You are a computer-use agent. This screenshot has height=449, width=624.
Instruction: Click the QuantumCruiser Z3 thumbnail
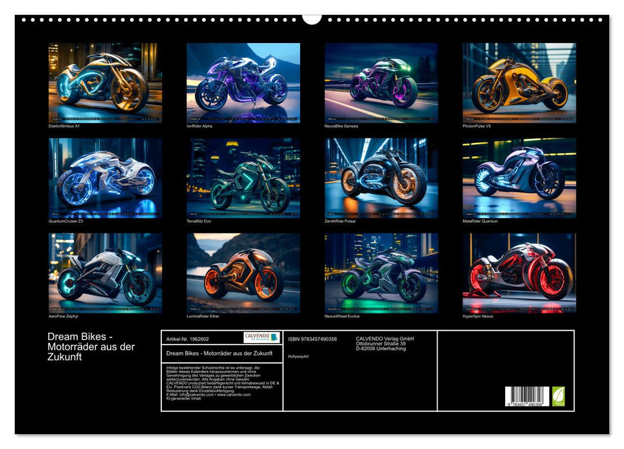[x=105, y=178]
